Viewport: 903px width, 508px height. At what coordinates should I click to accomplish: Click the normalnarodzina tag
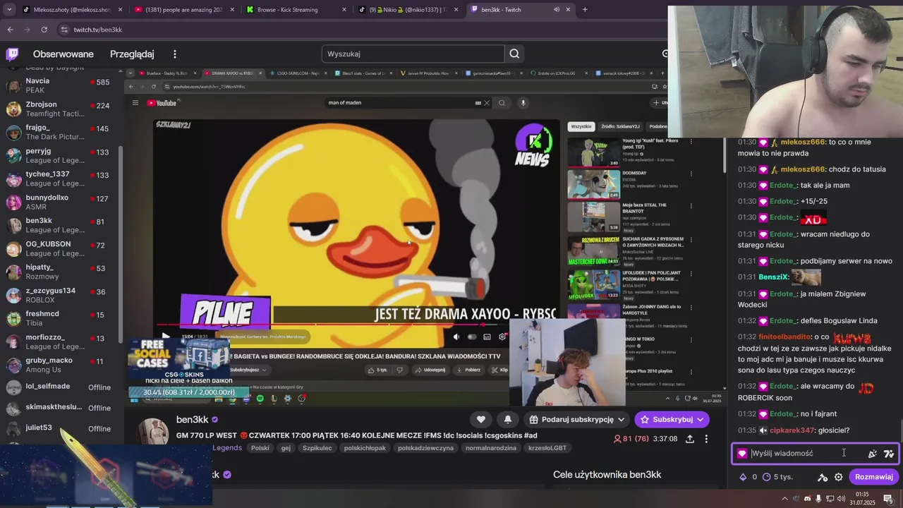click(491, 448)
